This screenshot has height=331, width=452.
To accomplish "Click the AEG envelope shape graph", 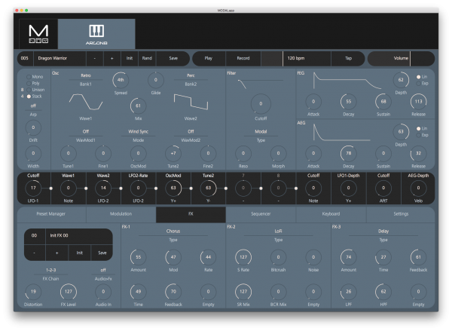I will click(x=341, y=132).
